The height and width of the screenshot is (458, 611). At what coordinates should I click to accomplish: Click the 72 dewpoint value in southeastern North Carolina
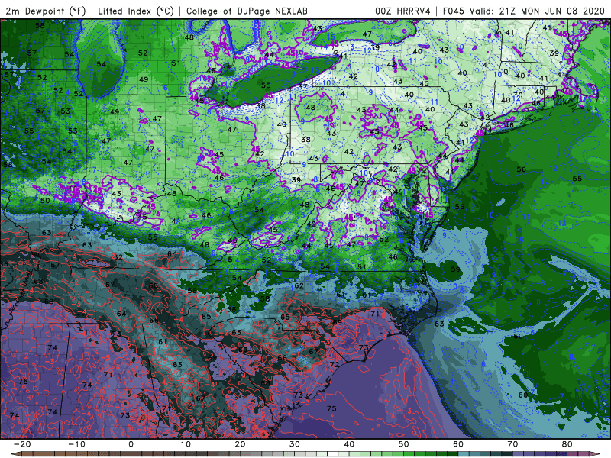(x=335, y=365)
